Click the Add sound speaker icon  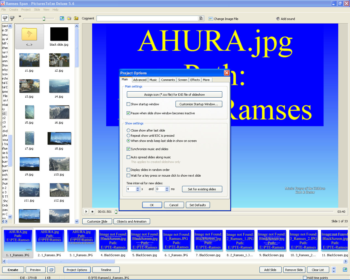[x=278, y=19]
